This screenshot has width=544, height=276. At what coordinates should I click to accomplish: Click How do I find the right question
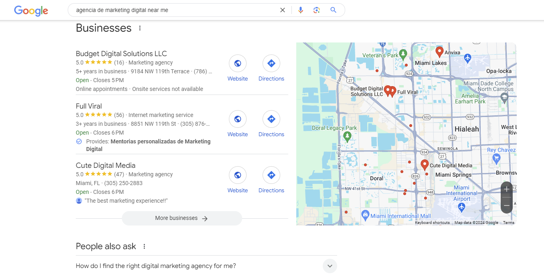point(156,266)
